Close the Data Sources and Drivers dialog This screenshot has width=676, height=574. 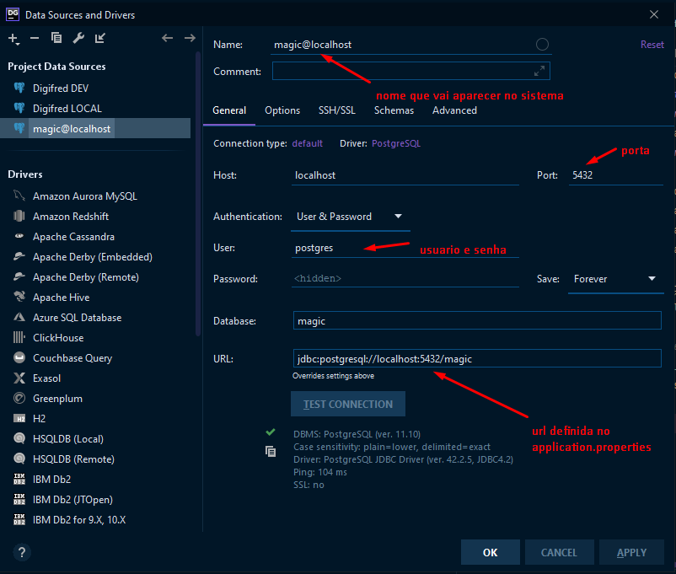[x=654, y=14]
